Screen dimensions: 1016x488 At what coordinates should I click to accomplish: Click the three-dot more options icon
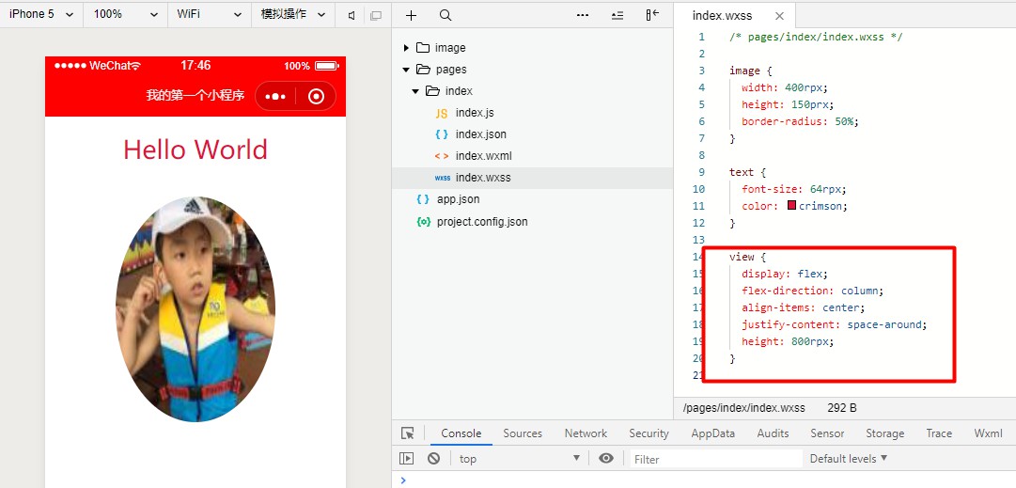click(x=583, y=15)
